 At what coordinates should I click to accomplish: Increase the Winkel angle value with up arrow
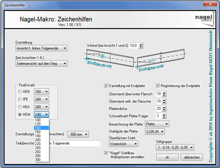(x=141, y=44)
